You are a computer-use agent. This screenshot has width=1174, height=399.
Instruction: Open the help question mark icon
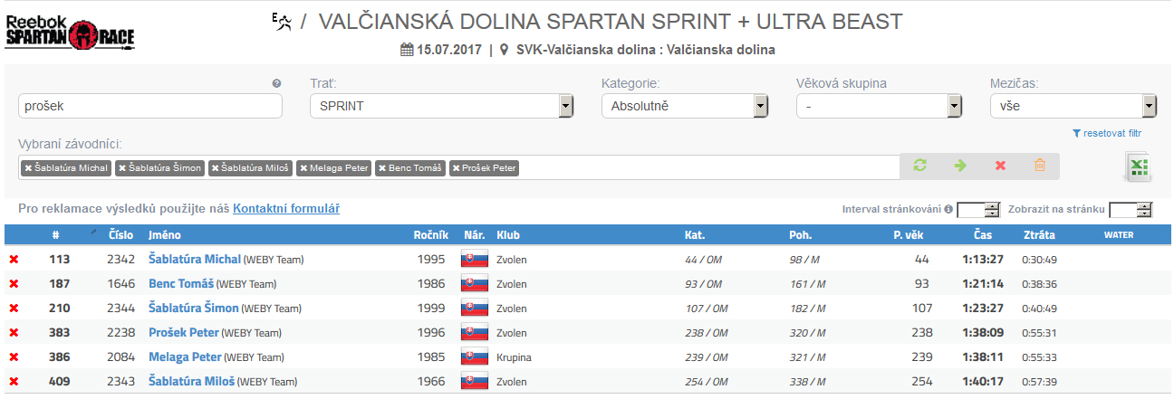pyautogui.click(x=276, y=83)
